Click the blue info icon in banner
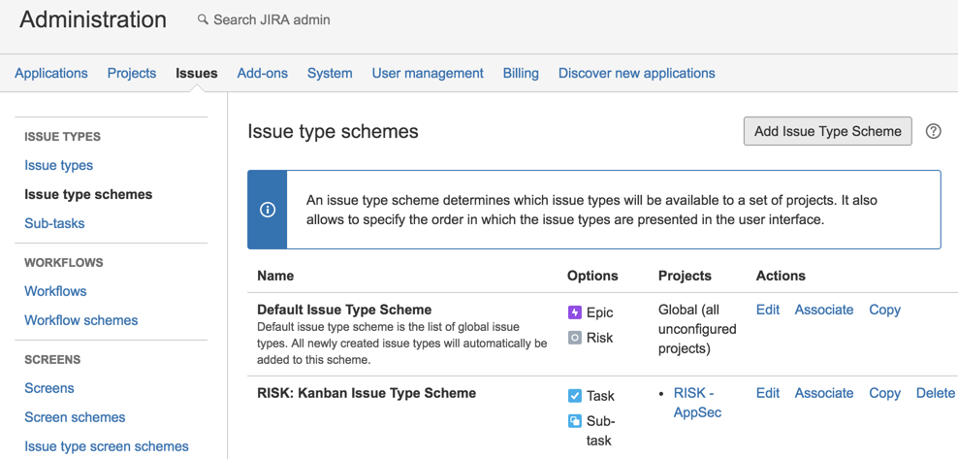Viewport: 958px width, 459px height. tap(268, 210)
